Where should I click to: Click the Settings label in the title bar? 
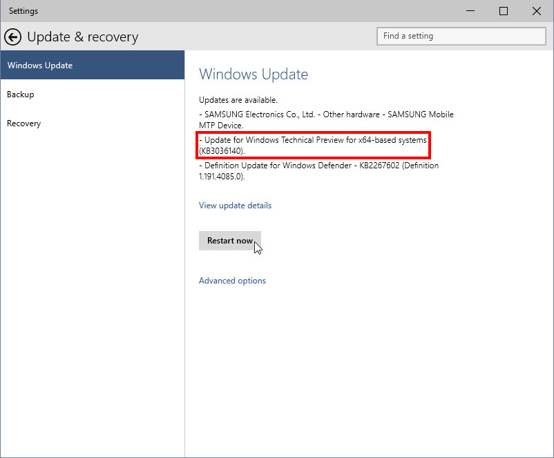click(23, 10)
